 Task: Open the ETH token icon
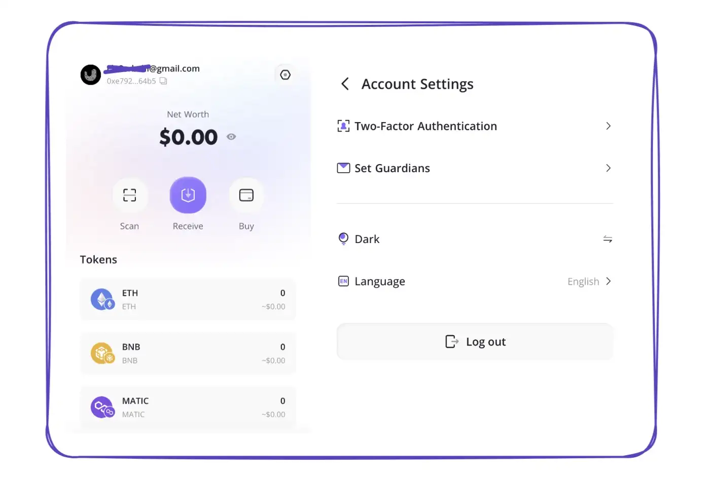(x=102, y=299)
